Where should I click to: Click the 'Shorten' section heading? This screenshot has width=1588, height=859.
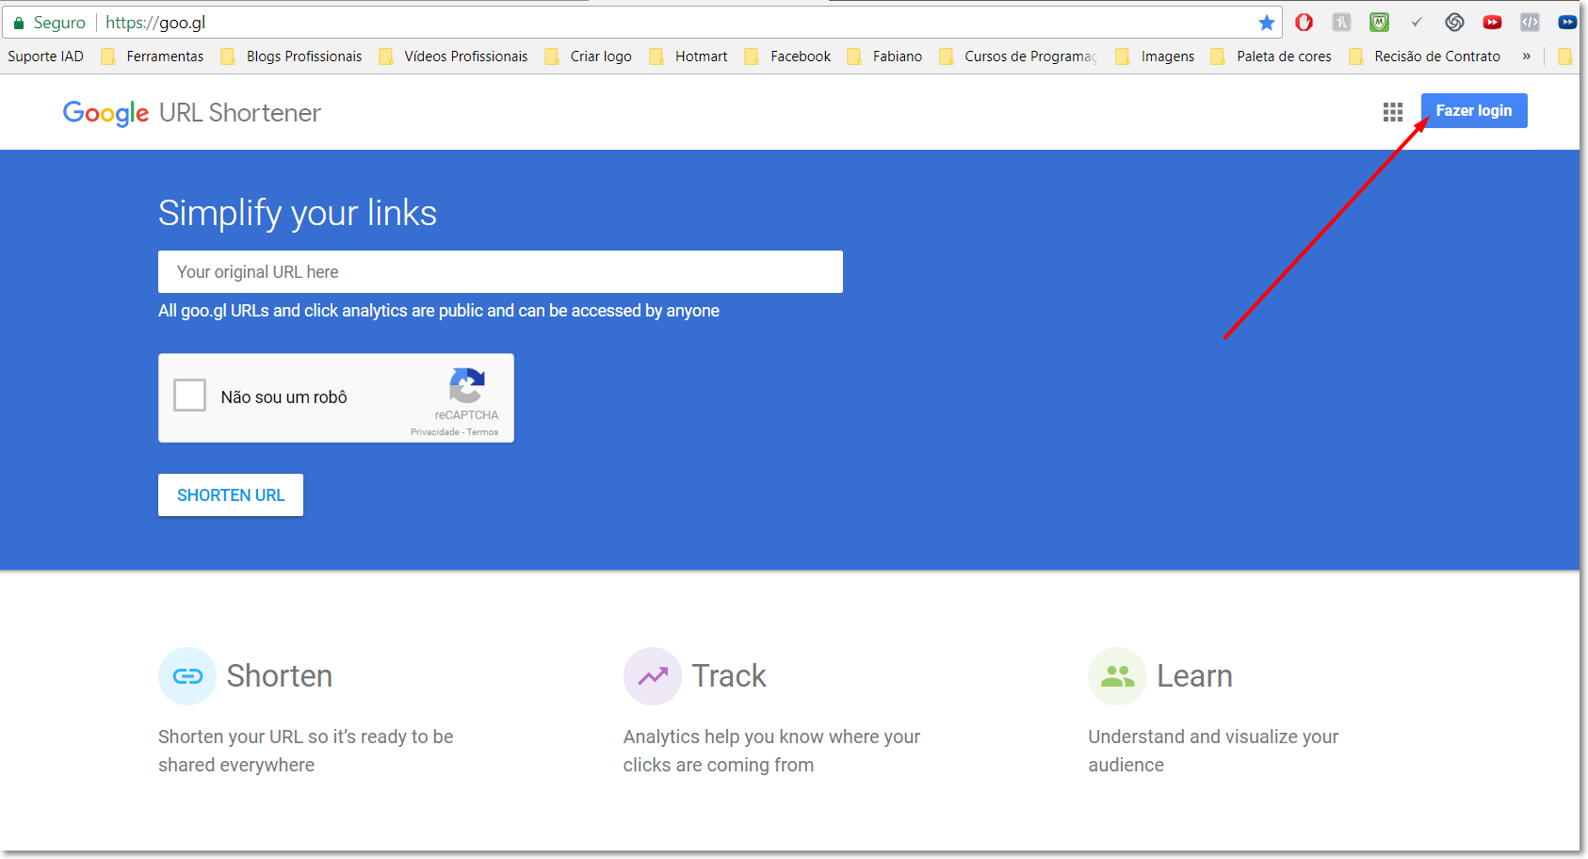(280, 676)
